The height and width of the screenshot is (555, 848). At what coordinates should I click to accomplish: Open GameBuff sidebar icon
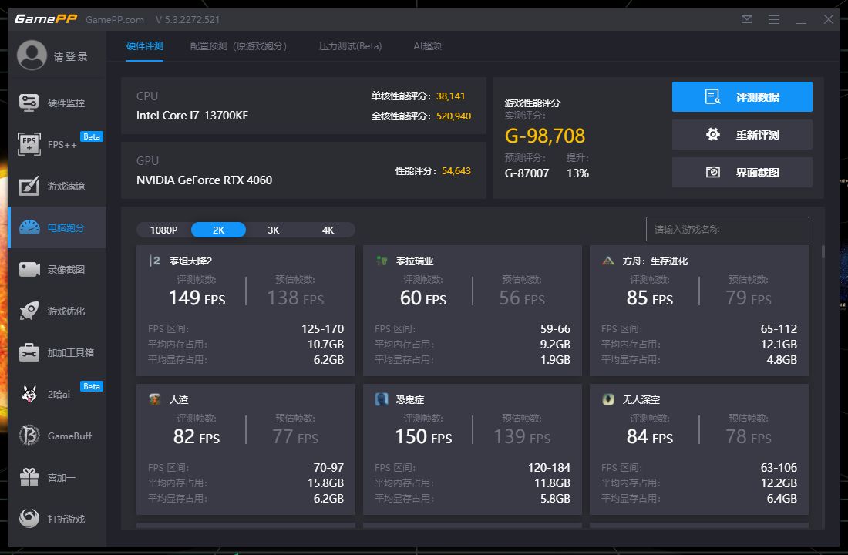tap(29, 436)
